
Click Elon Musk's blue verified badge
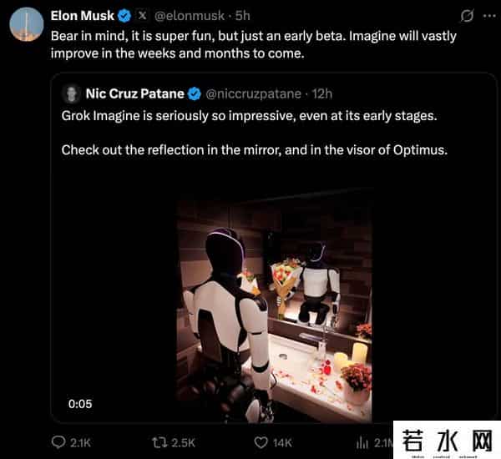tap(124, 16)
